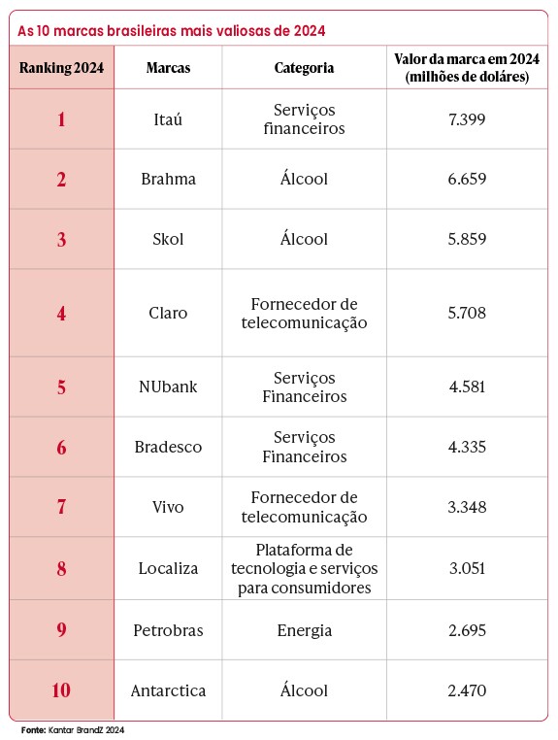
Task: Select the Categoria column header
Action: click(x=305, y=68)
